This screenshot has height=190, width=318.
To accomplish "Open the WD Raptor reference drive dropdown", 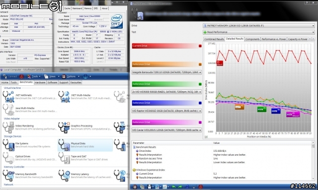I will click(x=166, y=111).
